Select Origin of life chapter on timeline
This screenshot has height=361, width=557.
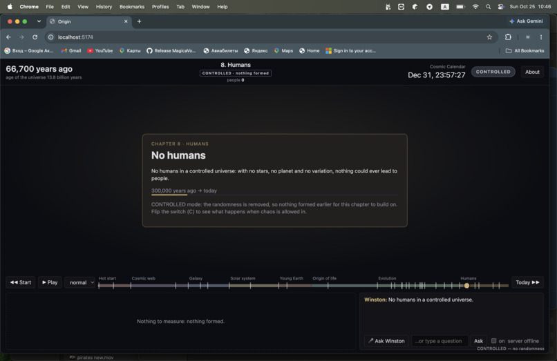[324, 278]
